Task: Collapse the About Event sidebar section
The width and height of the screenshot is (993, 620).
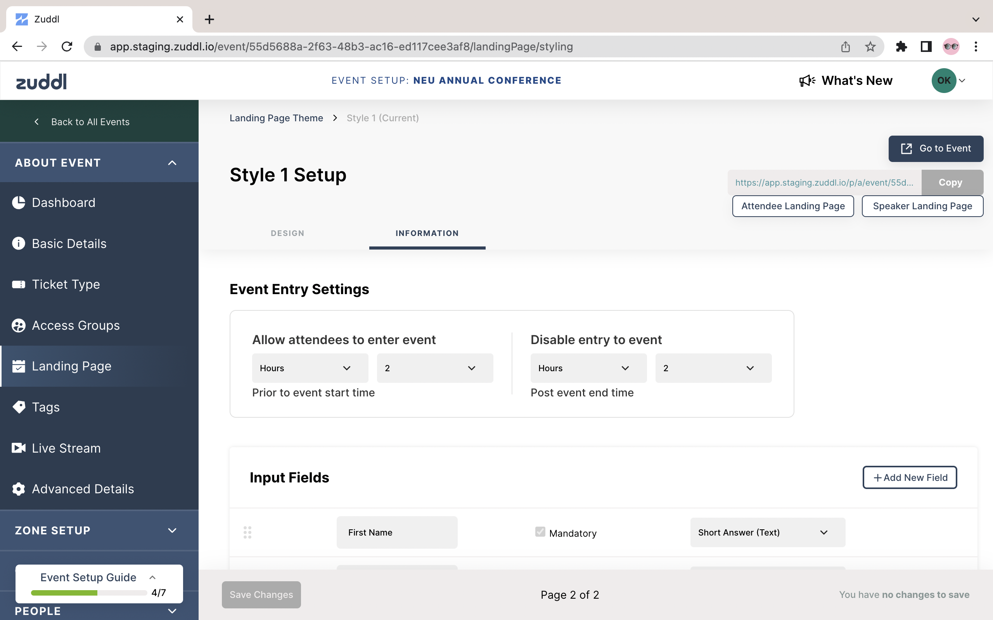Action: (172, 163)
